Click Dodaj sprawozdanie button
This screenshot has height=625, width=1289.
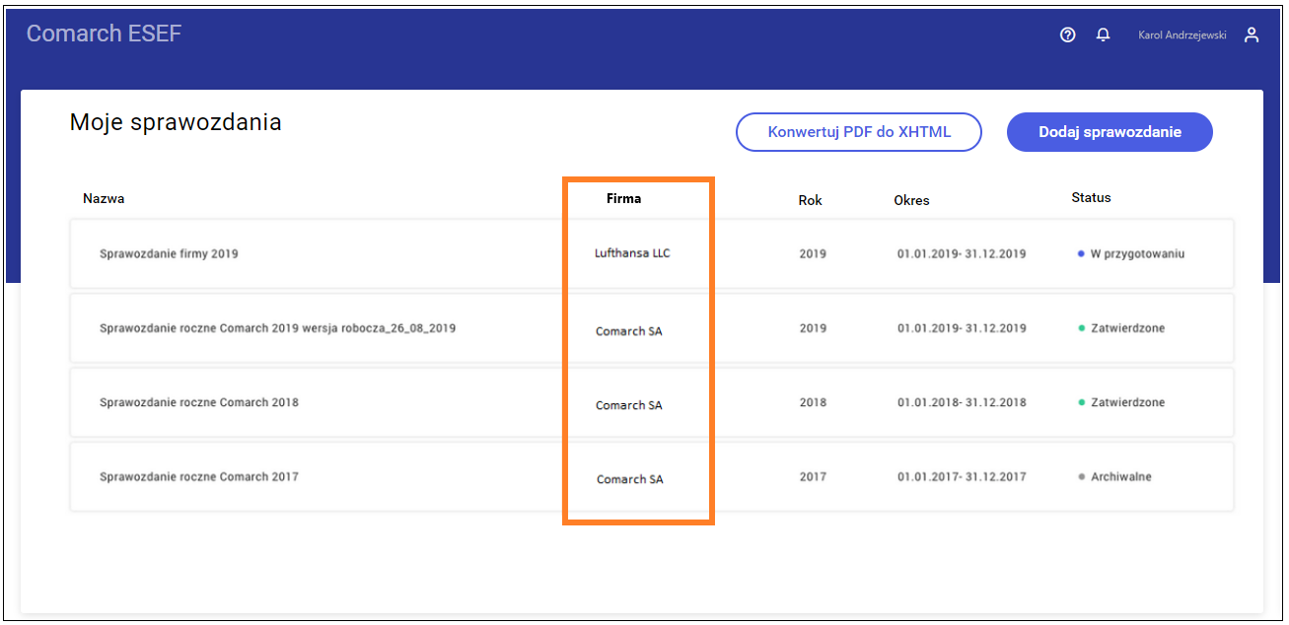click(x=1110, y=132)
